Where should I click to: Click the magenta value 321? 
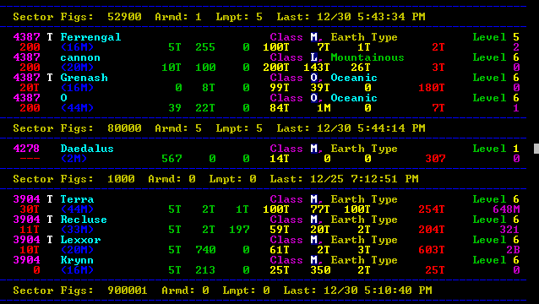(509, 229)
